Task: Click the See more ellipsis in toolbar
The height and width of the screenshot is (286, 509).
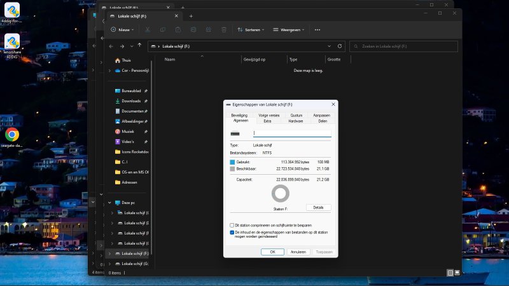Action: (x=317, y=29)
